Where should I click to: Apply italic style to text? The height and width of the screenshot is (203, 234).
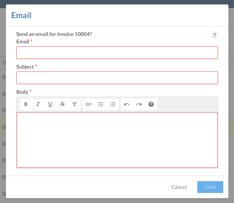pos(38,104)
